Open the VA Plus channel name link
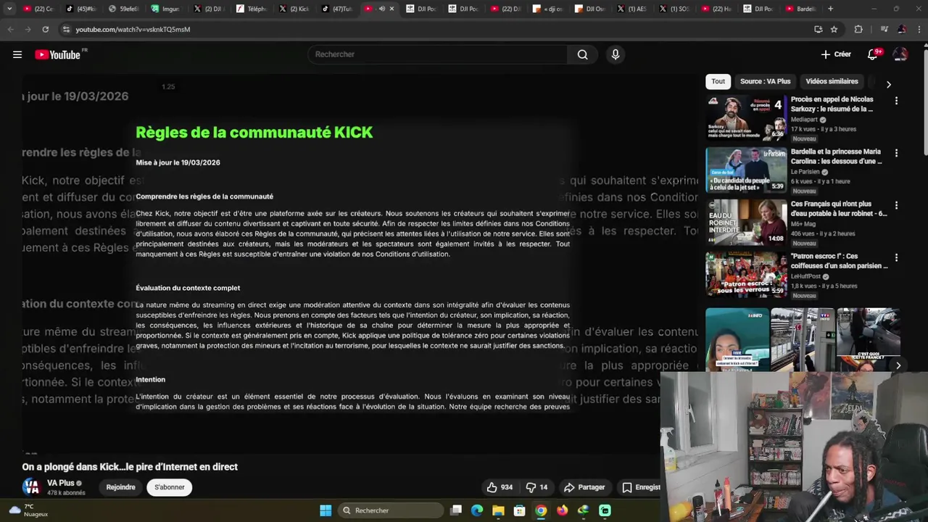Viewport: 928px width, 522px height. tap(61, 483)
